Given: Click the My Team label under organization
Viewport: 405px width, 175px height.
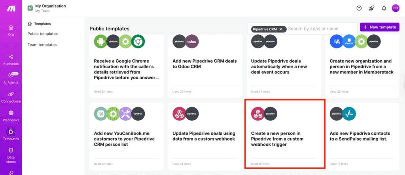Looking at the screenshot, I should click(x=42, y=11).
